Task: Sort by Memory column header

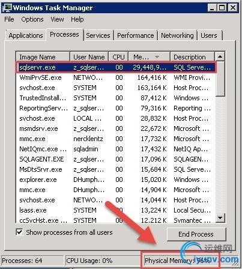Action: click(x=149, y=57)
